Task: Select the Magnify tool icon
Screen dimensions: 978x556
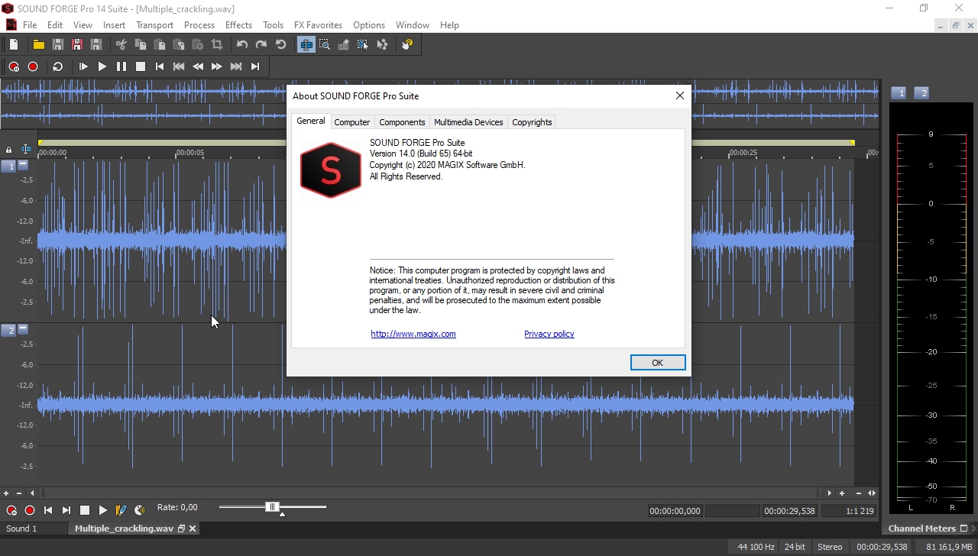Action: pos(325,44)
